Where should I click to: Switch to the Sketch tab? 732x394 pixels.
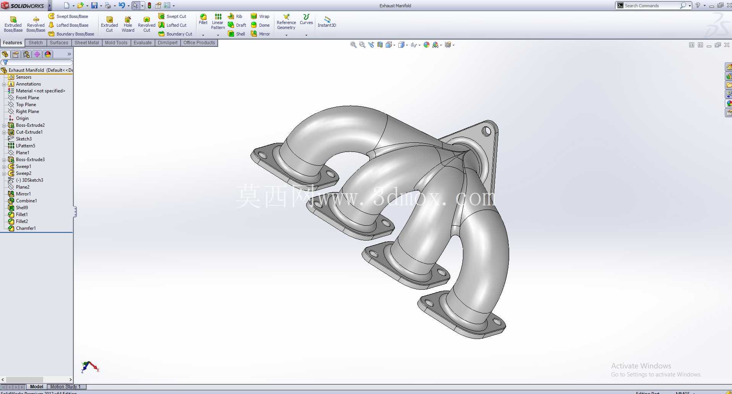[36, 43]
